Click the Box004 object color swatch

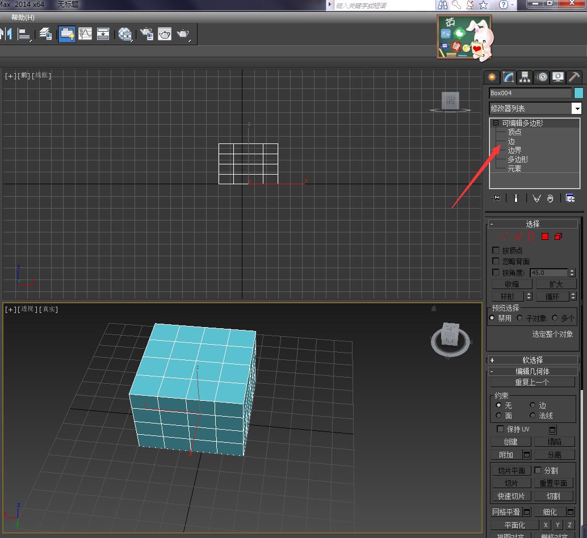(577, 92)
